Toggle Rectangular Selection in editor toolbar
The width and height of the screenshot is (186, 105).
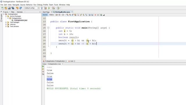coord(78,15)
